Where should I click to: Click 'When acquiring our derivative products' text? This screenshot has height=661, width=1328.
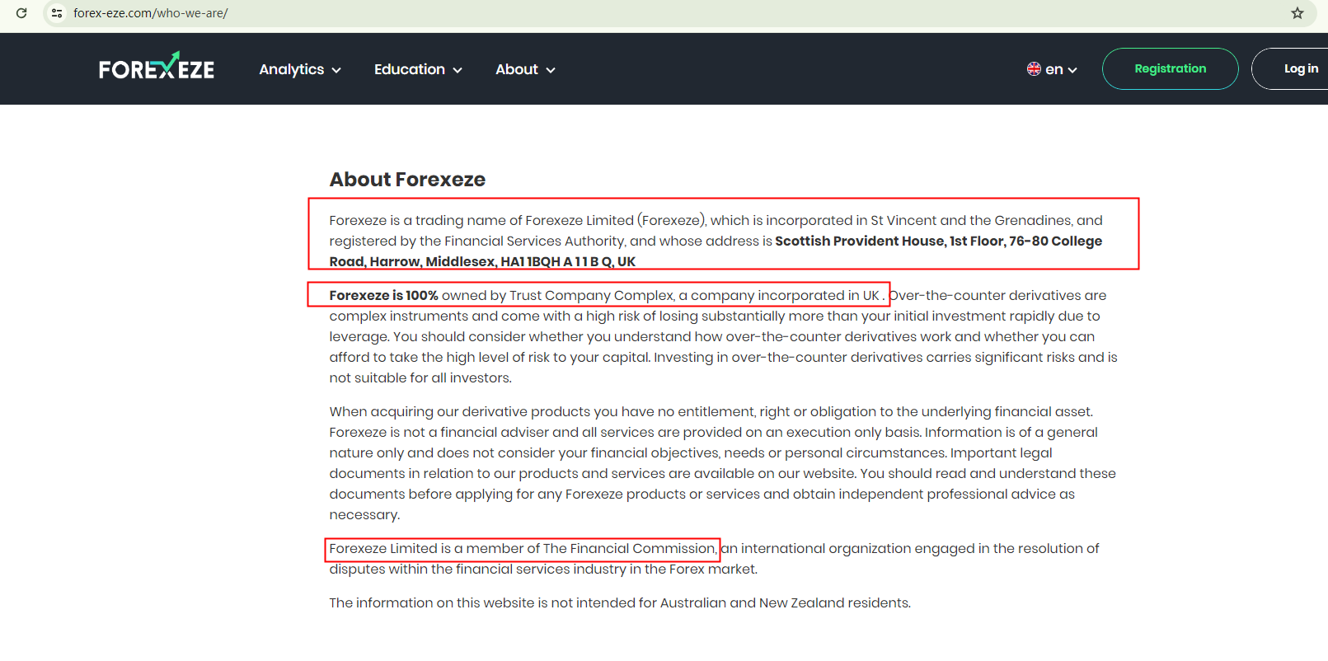460,411
